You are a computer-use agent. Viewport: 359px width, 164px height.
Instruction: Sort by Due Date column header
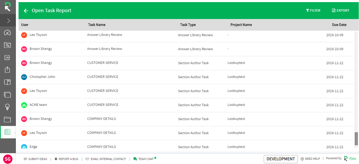coord(339,25)
